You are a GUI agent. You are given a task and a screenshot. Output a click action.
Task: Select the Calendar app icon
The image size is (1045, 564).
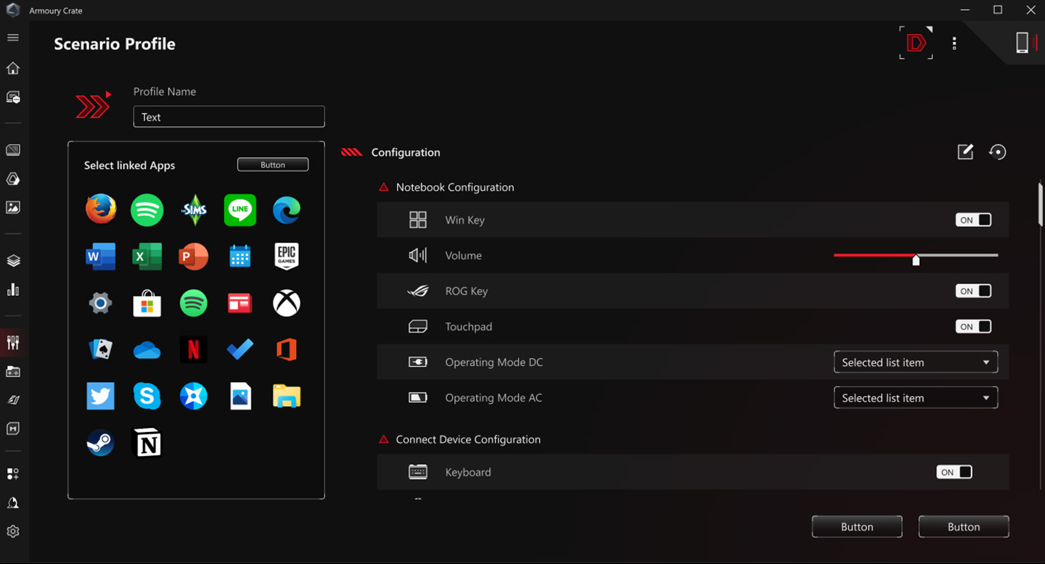tap(240, 256)
